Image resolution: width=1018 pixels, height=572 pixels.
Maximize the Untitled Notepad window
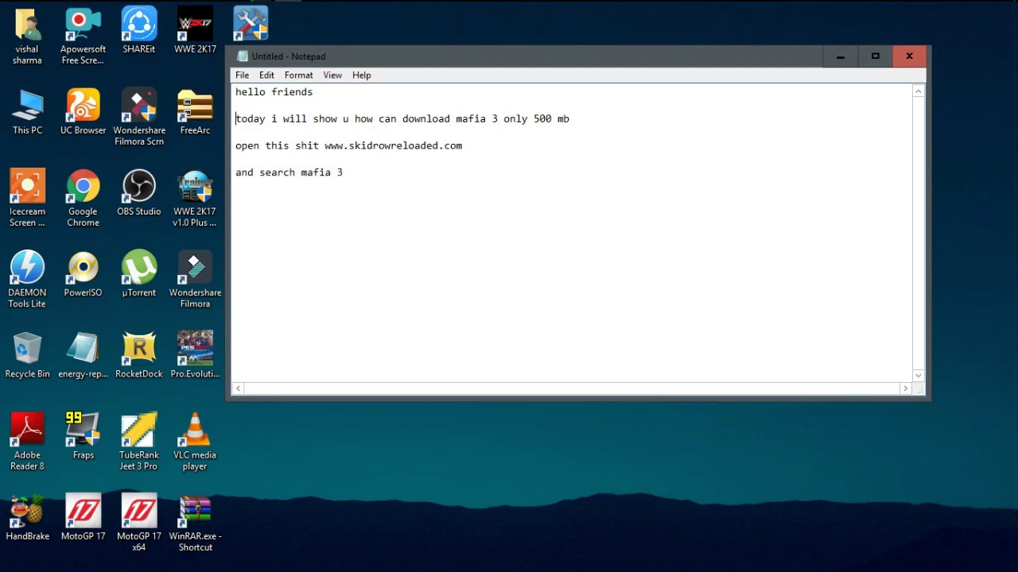[x=875, y=56]
